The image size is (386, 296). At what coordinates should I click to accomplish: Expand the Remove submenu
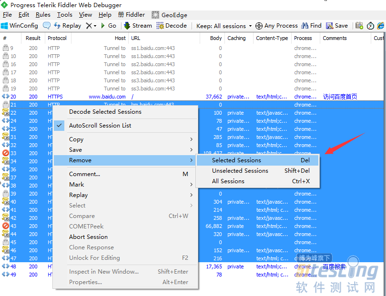(125, 160)
